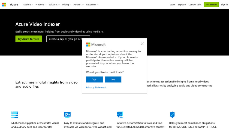Expand the Solutions menu
The image size is (229, 128).
pyautogui.click(x=54, y=5)
